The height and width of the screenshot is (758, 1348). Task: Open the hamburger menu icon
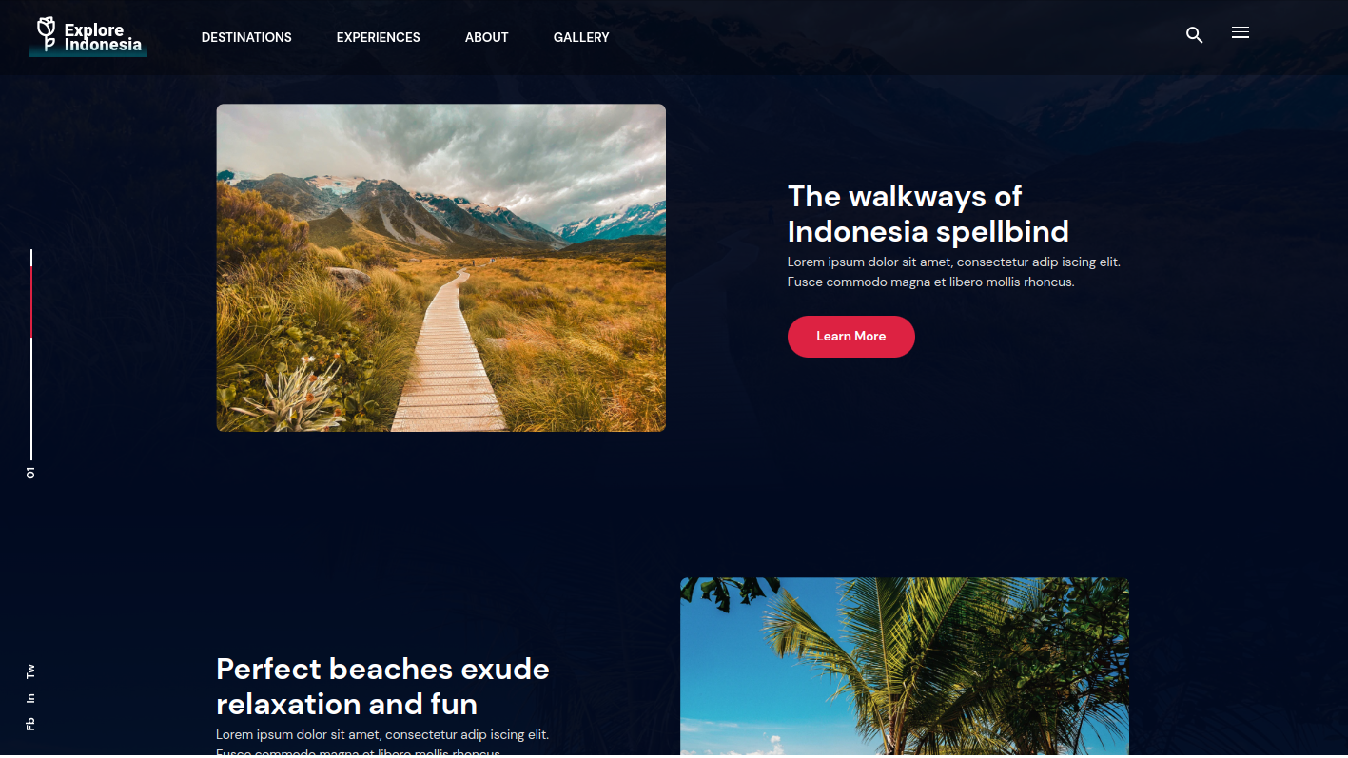[1241, 33]
